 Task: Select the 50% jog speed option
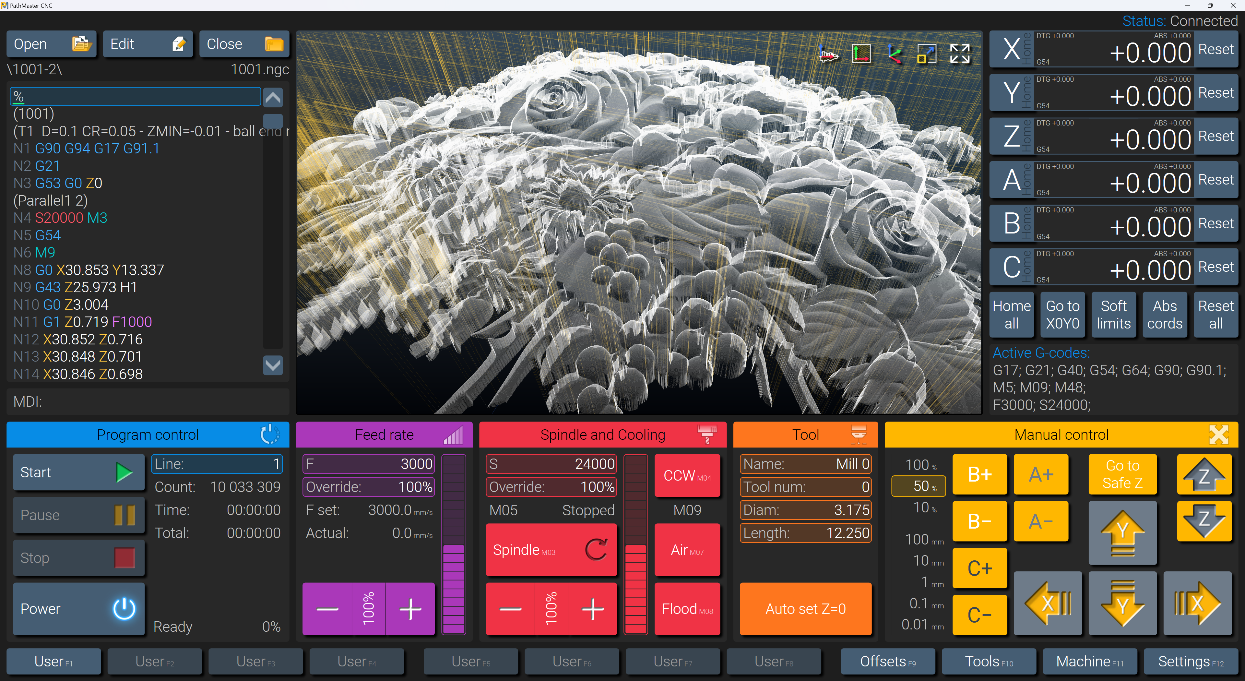click(x=918, y=486)
